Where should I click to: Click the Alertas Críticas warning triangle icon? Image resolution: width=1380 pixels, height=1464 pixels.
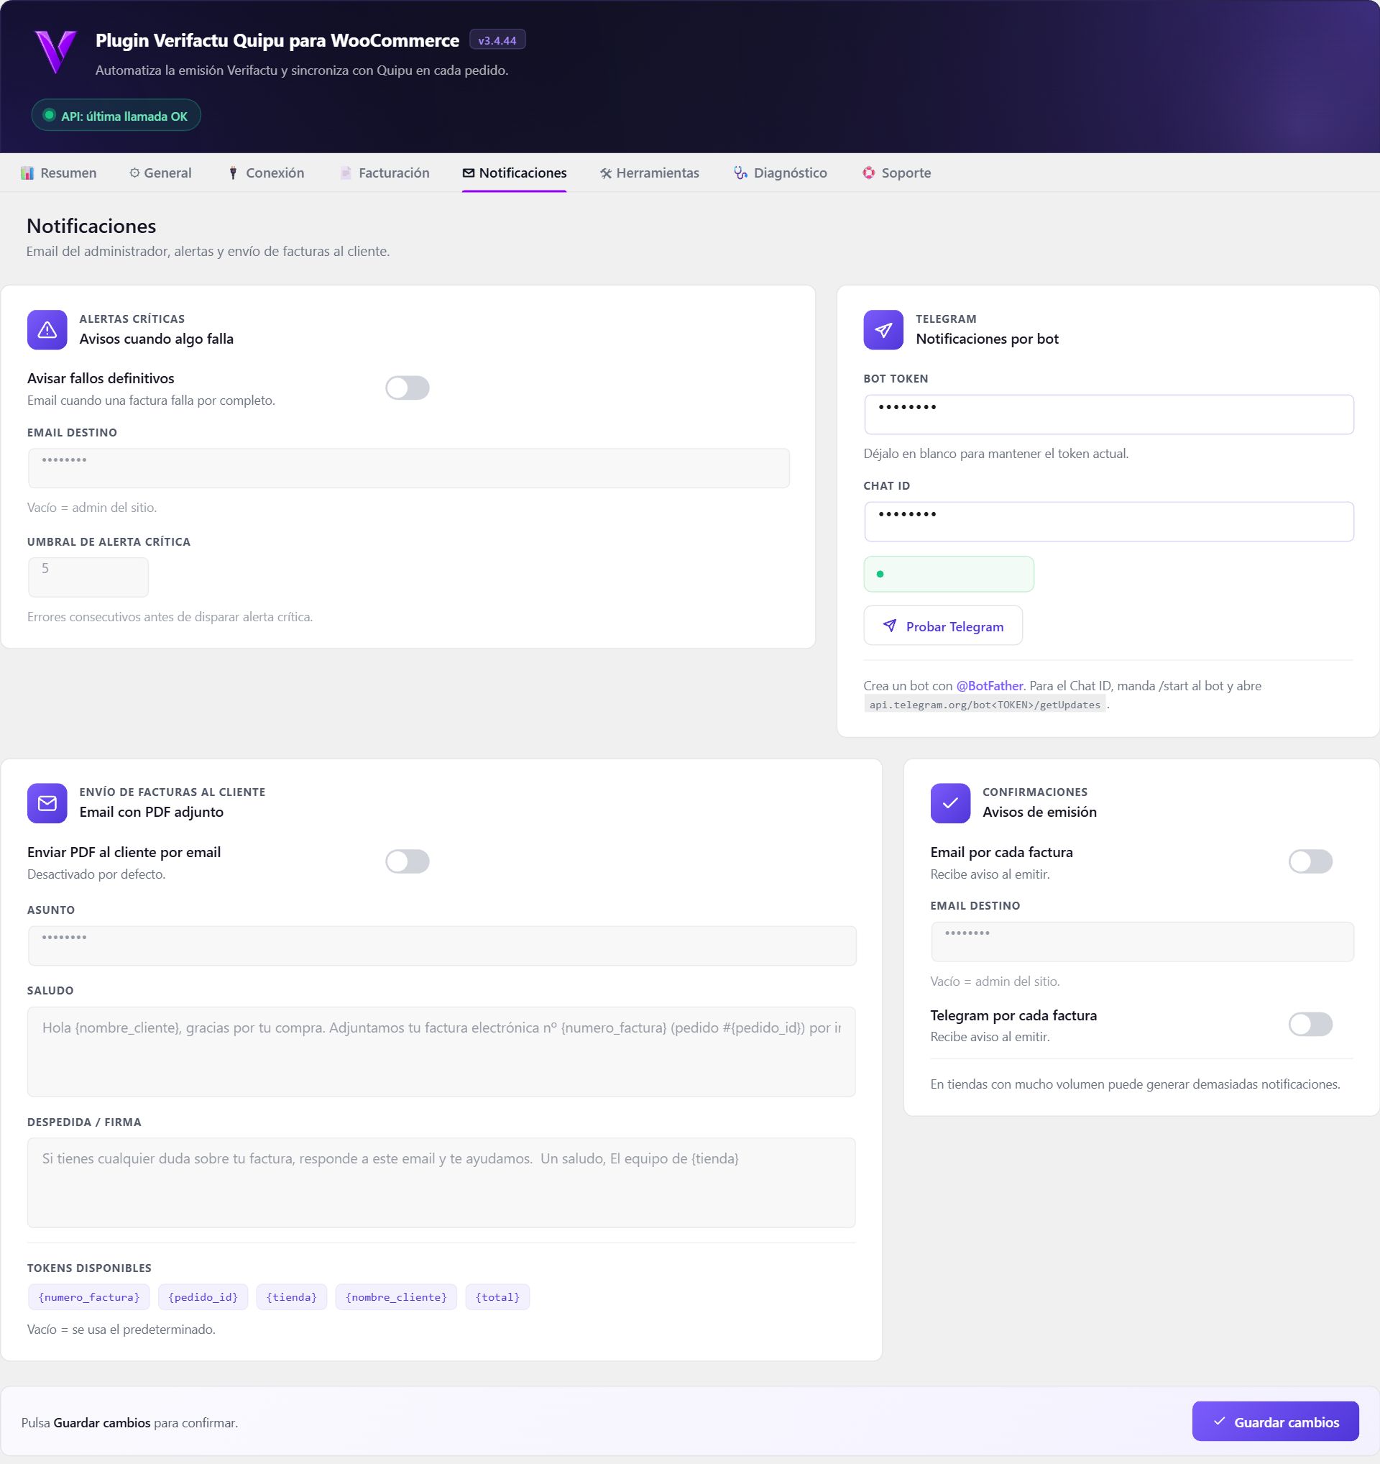pos(47,330)
